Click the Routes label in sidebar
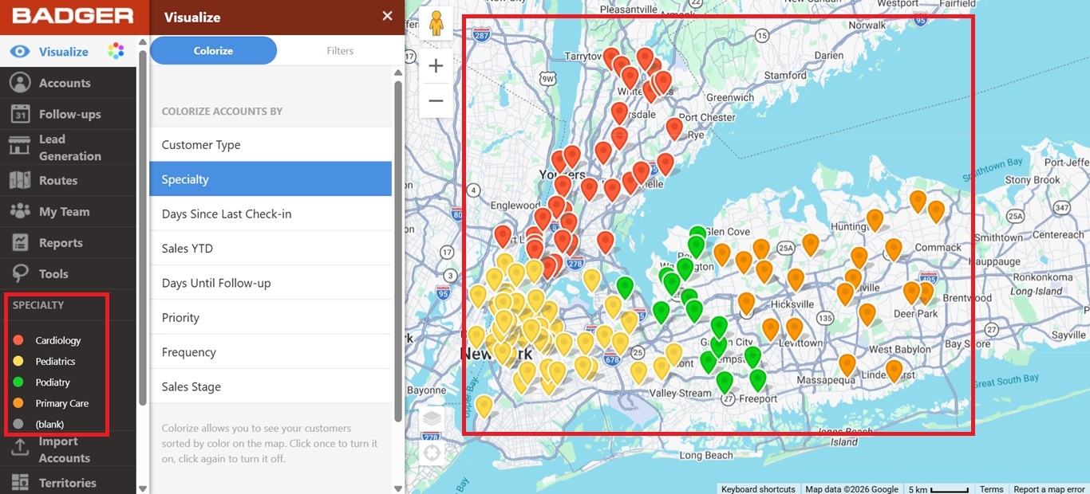This screenshot has height=494, width=1090. click(x=58, y=180)
